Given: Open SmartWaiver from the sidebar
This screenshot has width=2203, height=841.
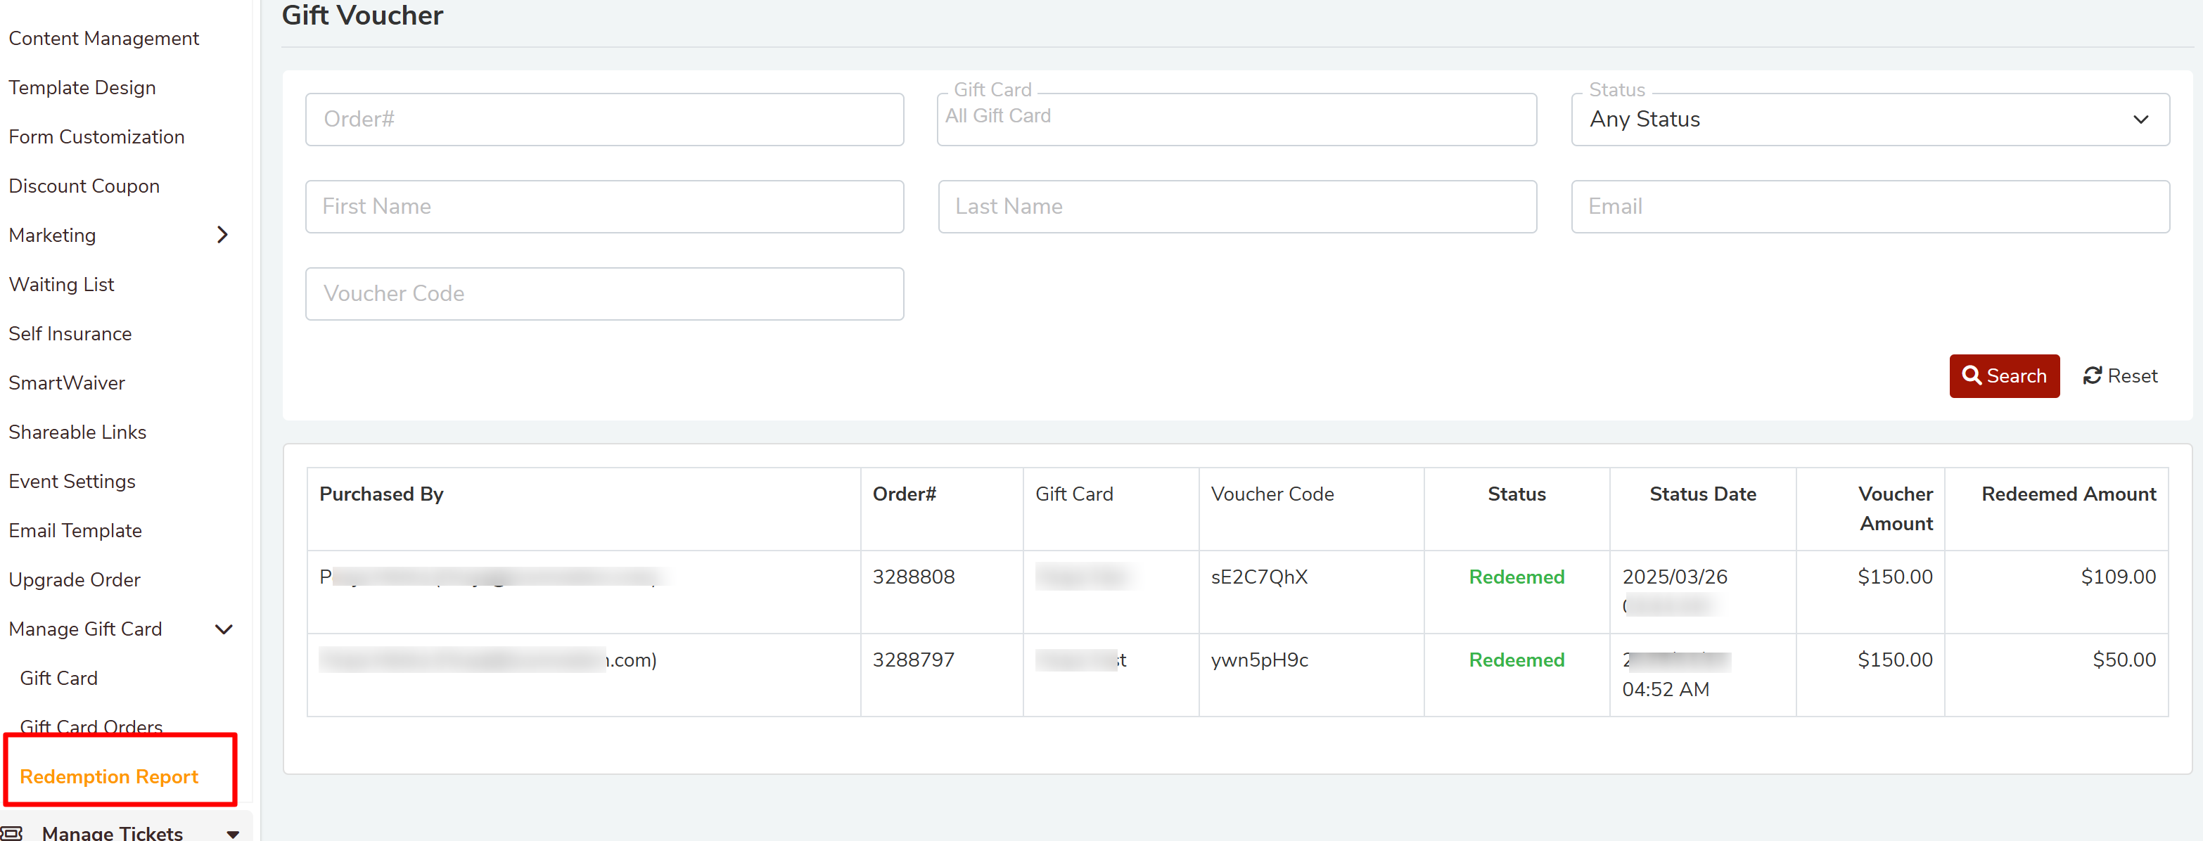Looking at the screenshot, I should pos(67,383).
